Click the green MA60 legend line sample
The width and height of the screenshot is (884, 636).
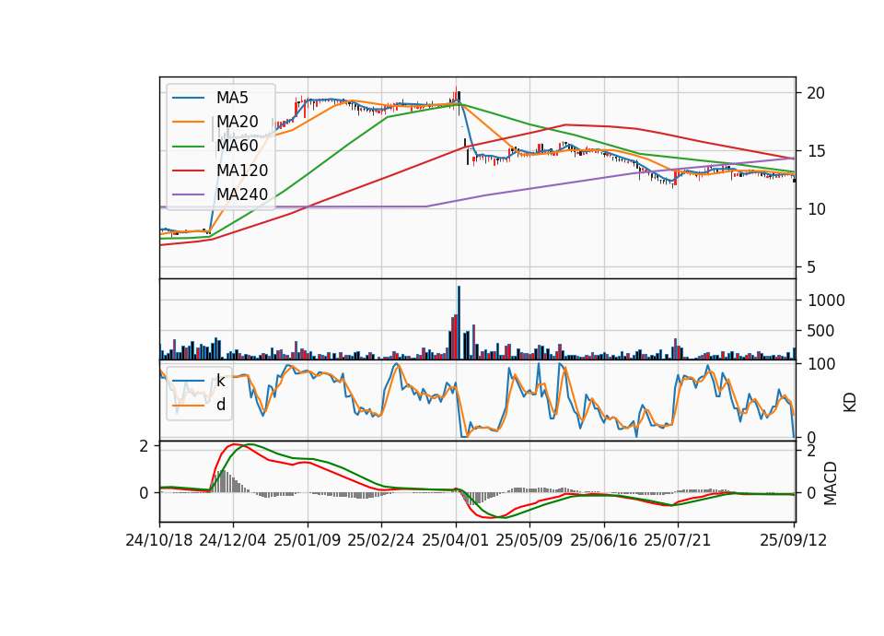point(188,147)
